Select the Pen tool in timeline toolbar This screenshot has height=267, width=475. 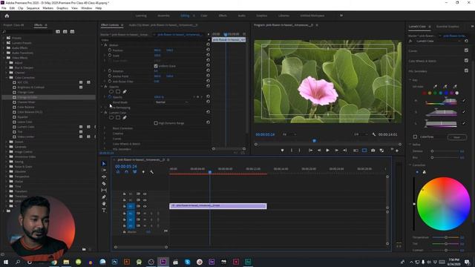104,197
